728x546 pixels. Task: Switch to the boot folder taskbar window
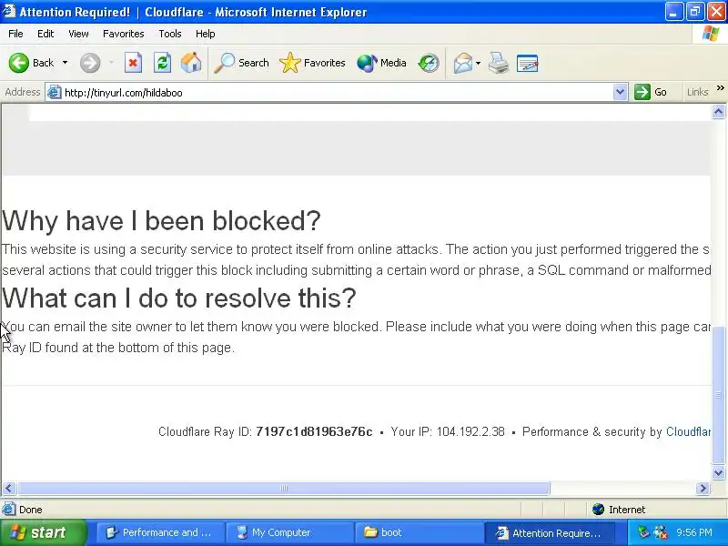point(419,532)
